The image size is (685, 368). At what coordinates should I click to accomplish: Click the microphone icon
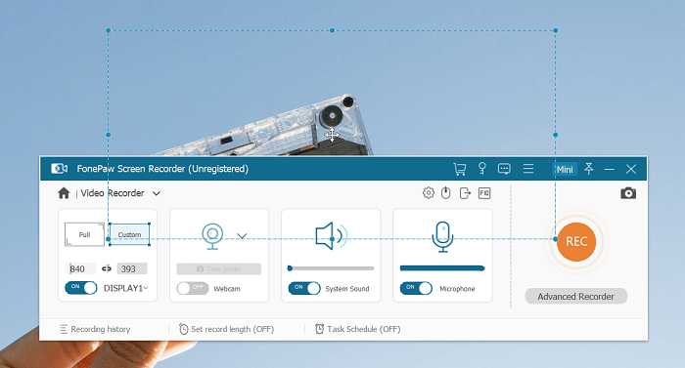click(442, 237)
